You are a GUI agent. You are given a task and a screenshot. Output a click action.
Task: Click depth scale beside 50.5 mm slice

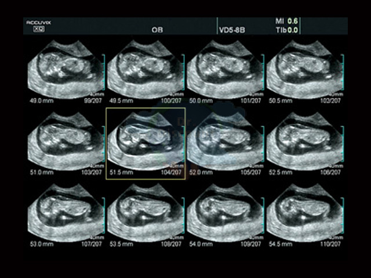click(x=342, y=74)
